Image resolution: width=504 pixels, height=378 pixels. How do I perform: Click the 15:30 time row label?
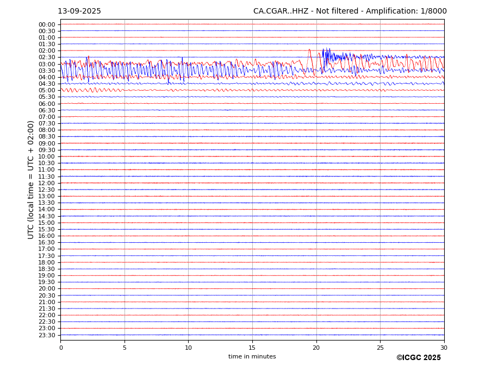tap(47, 230)
